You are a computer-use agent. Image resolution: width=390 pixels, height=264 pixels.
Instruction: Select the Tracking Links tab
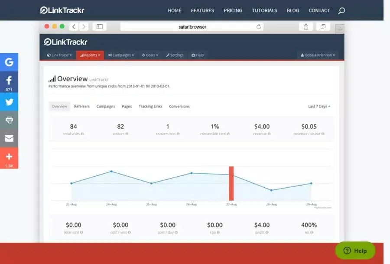tap(150, 106)
